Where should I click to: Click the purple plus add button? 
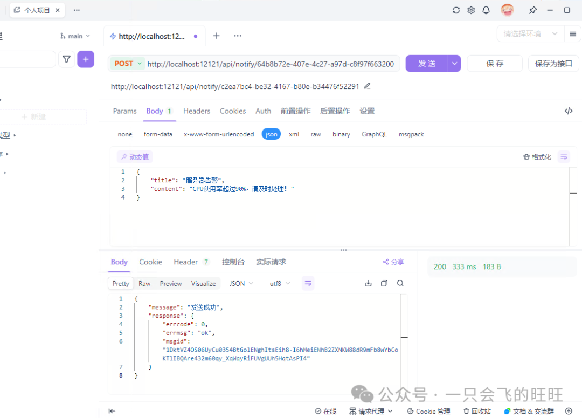(x=86, y=59)
